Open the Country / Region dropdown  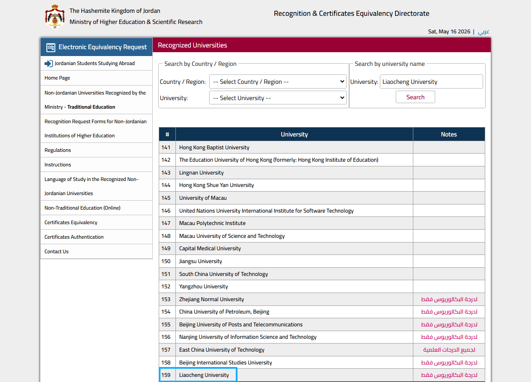pyautogui.click(x=278, y=82)
